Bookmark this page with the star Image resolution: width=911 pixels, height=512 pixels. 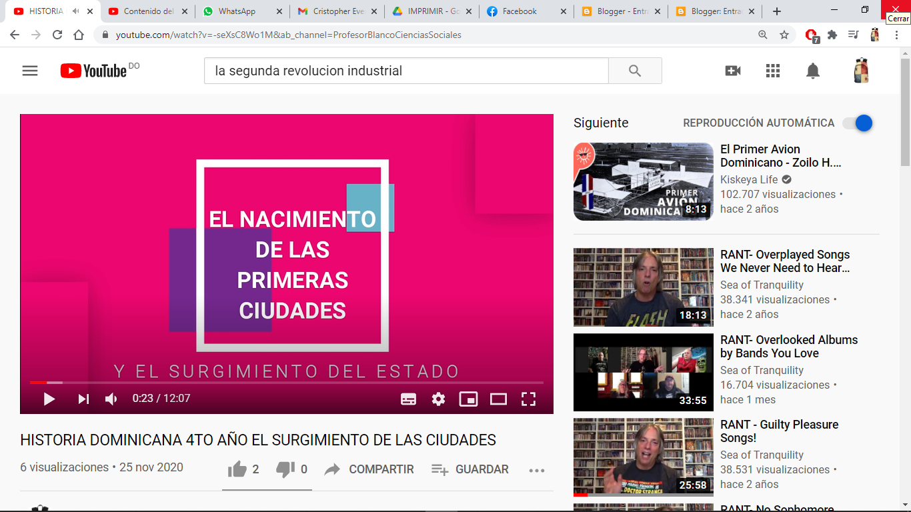tap(784, 35)
